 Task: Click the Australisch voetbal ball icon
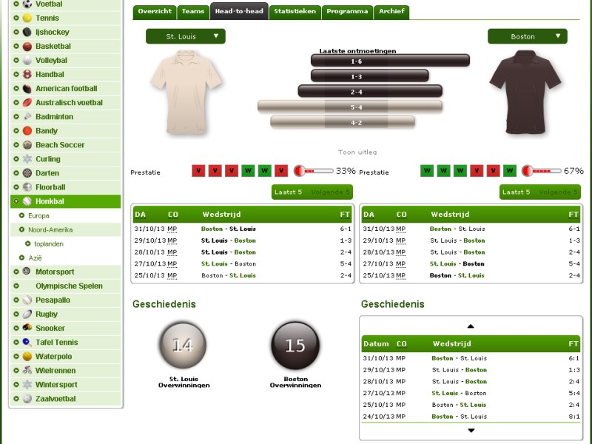tap(27, 103)
